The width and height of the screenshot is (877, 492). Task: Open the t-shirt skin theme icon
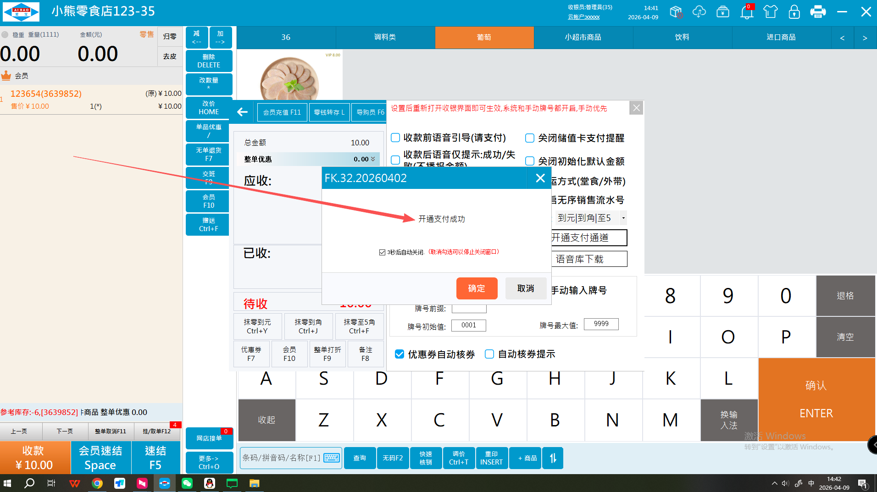pyautogui.click(x=770, y=12)
